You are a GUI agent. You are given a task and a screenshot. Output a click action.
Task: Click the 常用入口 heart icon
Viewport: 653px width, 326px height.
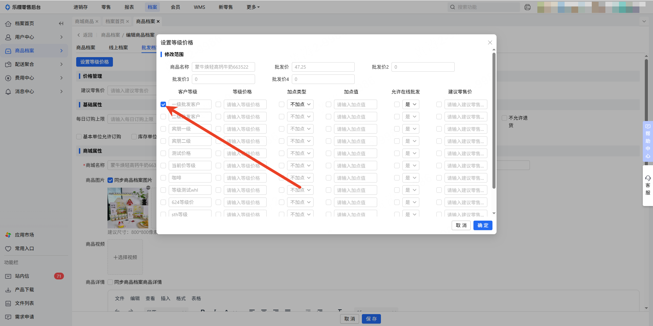(x=8, y=248)
